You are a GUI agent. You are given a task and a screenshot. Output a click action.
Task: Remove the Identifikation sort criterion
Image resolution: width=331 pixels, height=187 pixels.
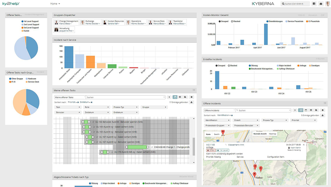[232, 115]
